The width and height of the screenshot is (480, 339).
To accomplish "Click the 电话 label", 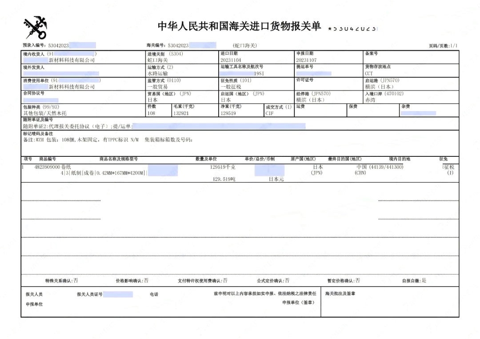I will pyautogui.click(x=154, y=294).
